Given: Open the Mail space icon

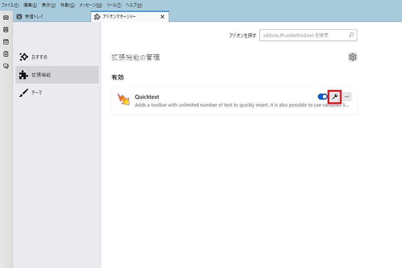Looking at the screenshot, I should click(x=6, y=18).
